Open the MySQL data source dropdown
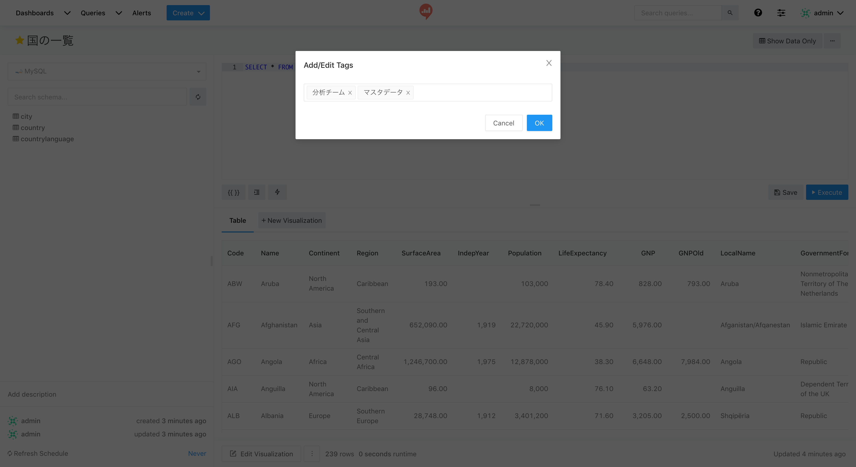 click(x=107, y=71)
